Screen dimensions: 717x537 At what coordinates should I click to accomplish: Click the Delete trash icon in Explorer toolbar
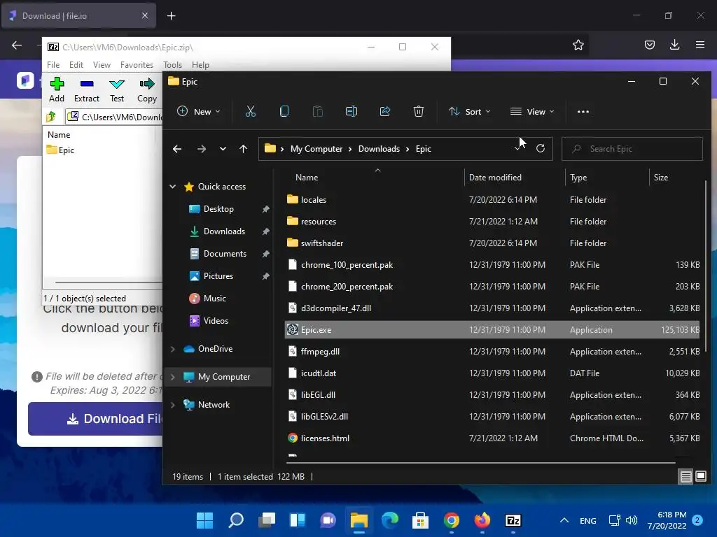pyautogui.click(x=419, y=111)
